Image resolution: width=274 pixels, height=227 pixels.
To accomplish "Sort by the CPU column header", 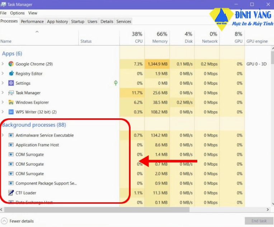I will tap(132, 38).
